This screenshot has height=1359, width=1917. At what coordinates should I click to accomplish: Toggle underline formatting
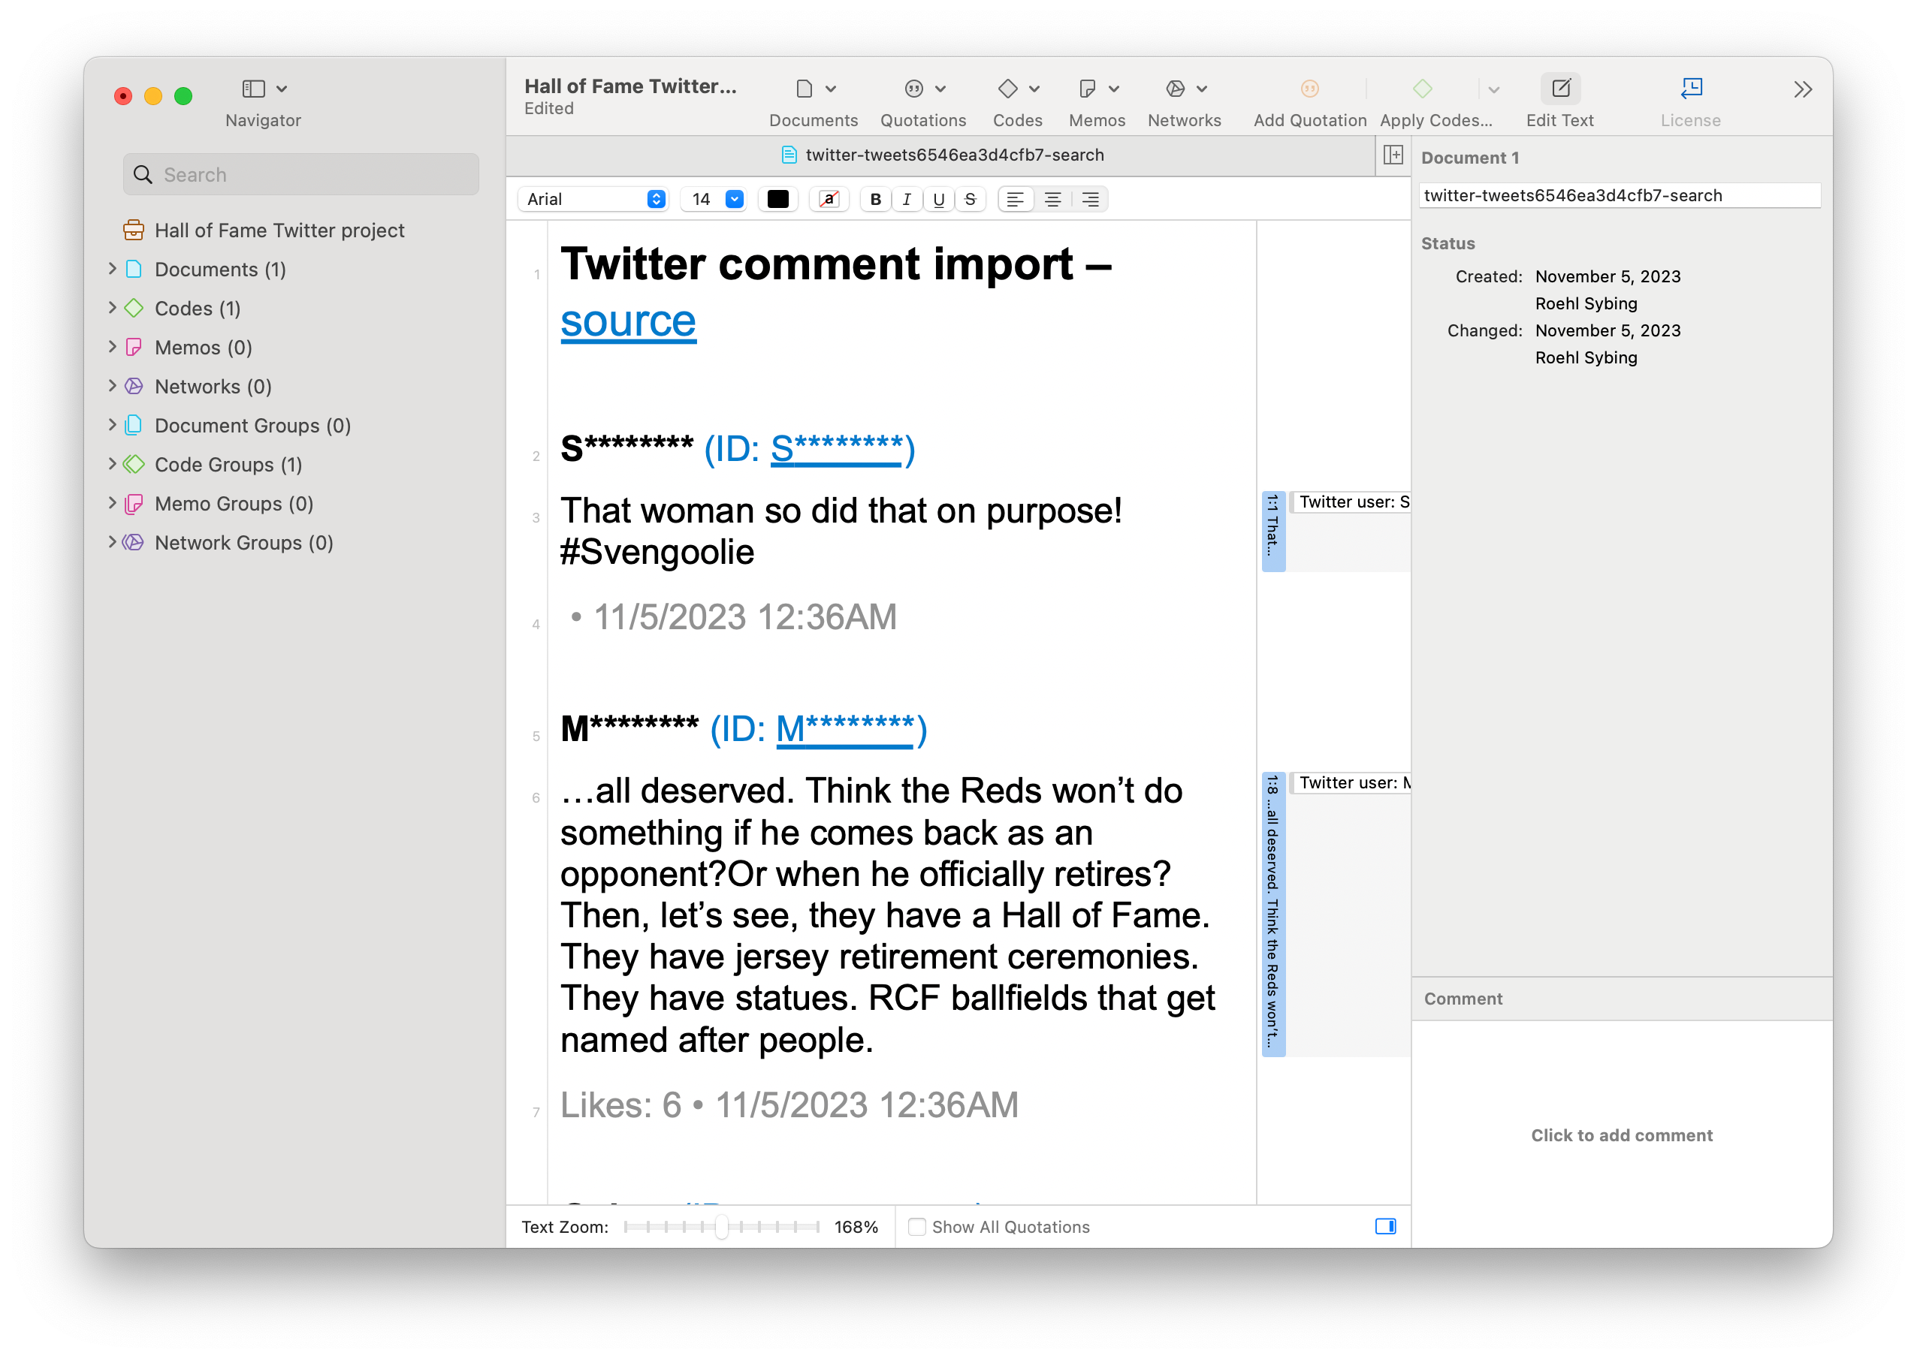[x=938, y=199]
